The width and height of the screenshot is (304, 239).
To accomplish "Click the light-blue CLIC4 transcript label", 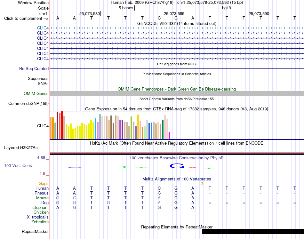I will [x=43, y=28].
